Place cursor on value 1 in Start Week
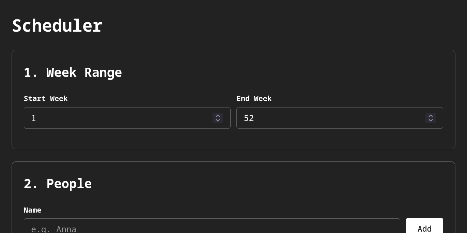This screenshot has height=233, width=467. [x=34, y=118]
